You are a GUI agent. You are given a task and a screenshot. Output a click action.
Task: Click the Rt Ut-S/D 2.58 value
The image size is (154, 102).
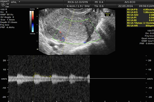click(x=140, y=15)
